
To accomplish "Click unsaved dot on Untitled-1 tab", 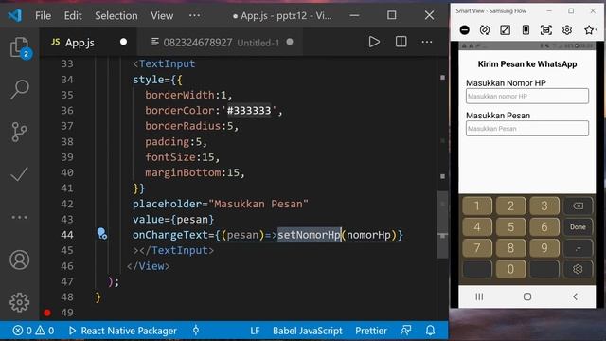I will pos(290,42).
